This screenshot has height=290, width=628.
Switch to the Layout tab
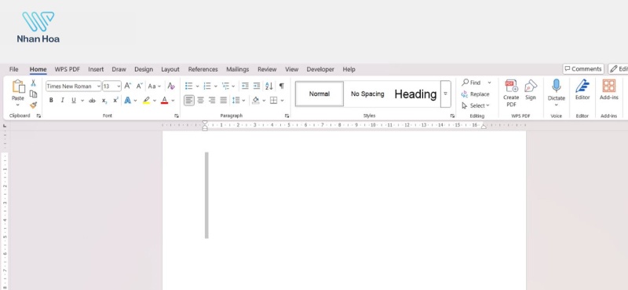pyautogui.click(x=170, y=69)
